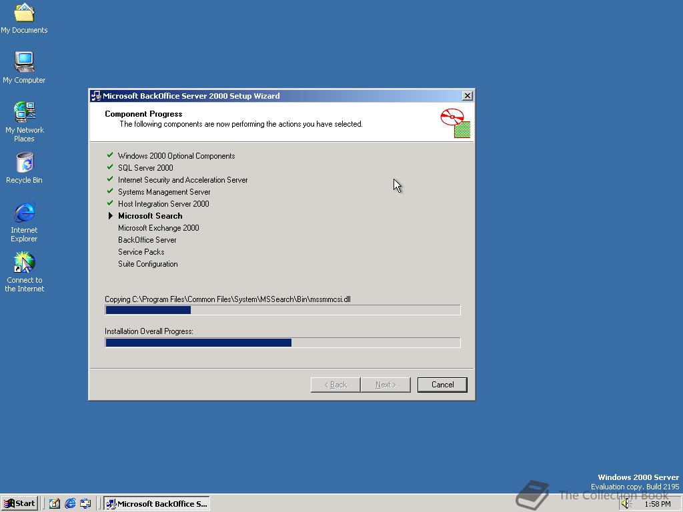Click Show Desktop quick launch icon
Viewport: 683px width, 512px height.
point(55,504)
